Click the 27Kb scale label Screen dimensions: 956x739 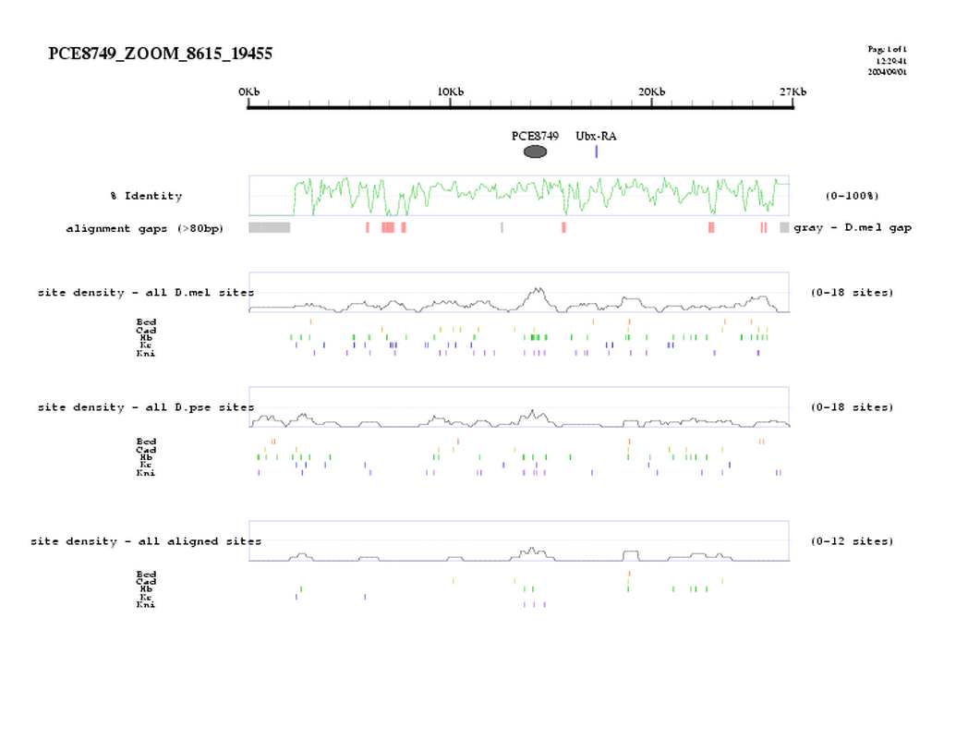[793, 91]
